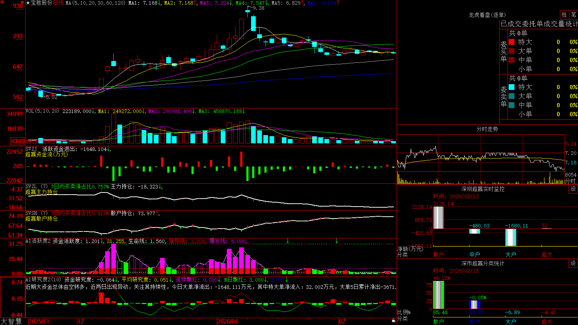Image resolution: width=578 pixels, height=325 pixels.
Task: Click the red 特大 buy-order swatch
Action: pyautogui.click(x=512, y=42)
